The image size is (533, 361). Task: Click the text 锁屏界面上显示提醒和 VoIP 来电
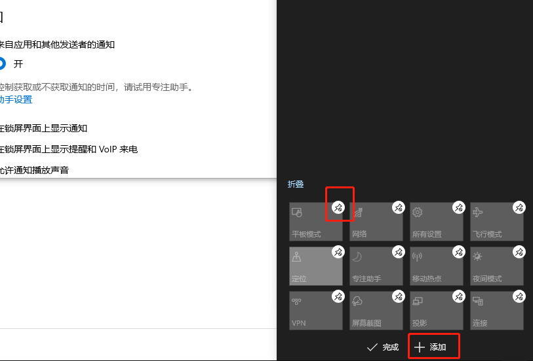pyautogui.click(x=71, y=150)
